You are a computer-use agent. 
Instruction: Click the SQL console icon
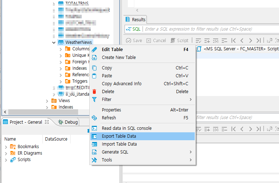(x=94, y=128)
